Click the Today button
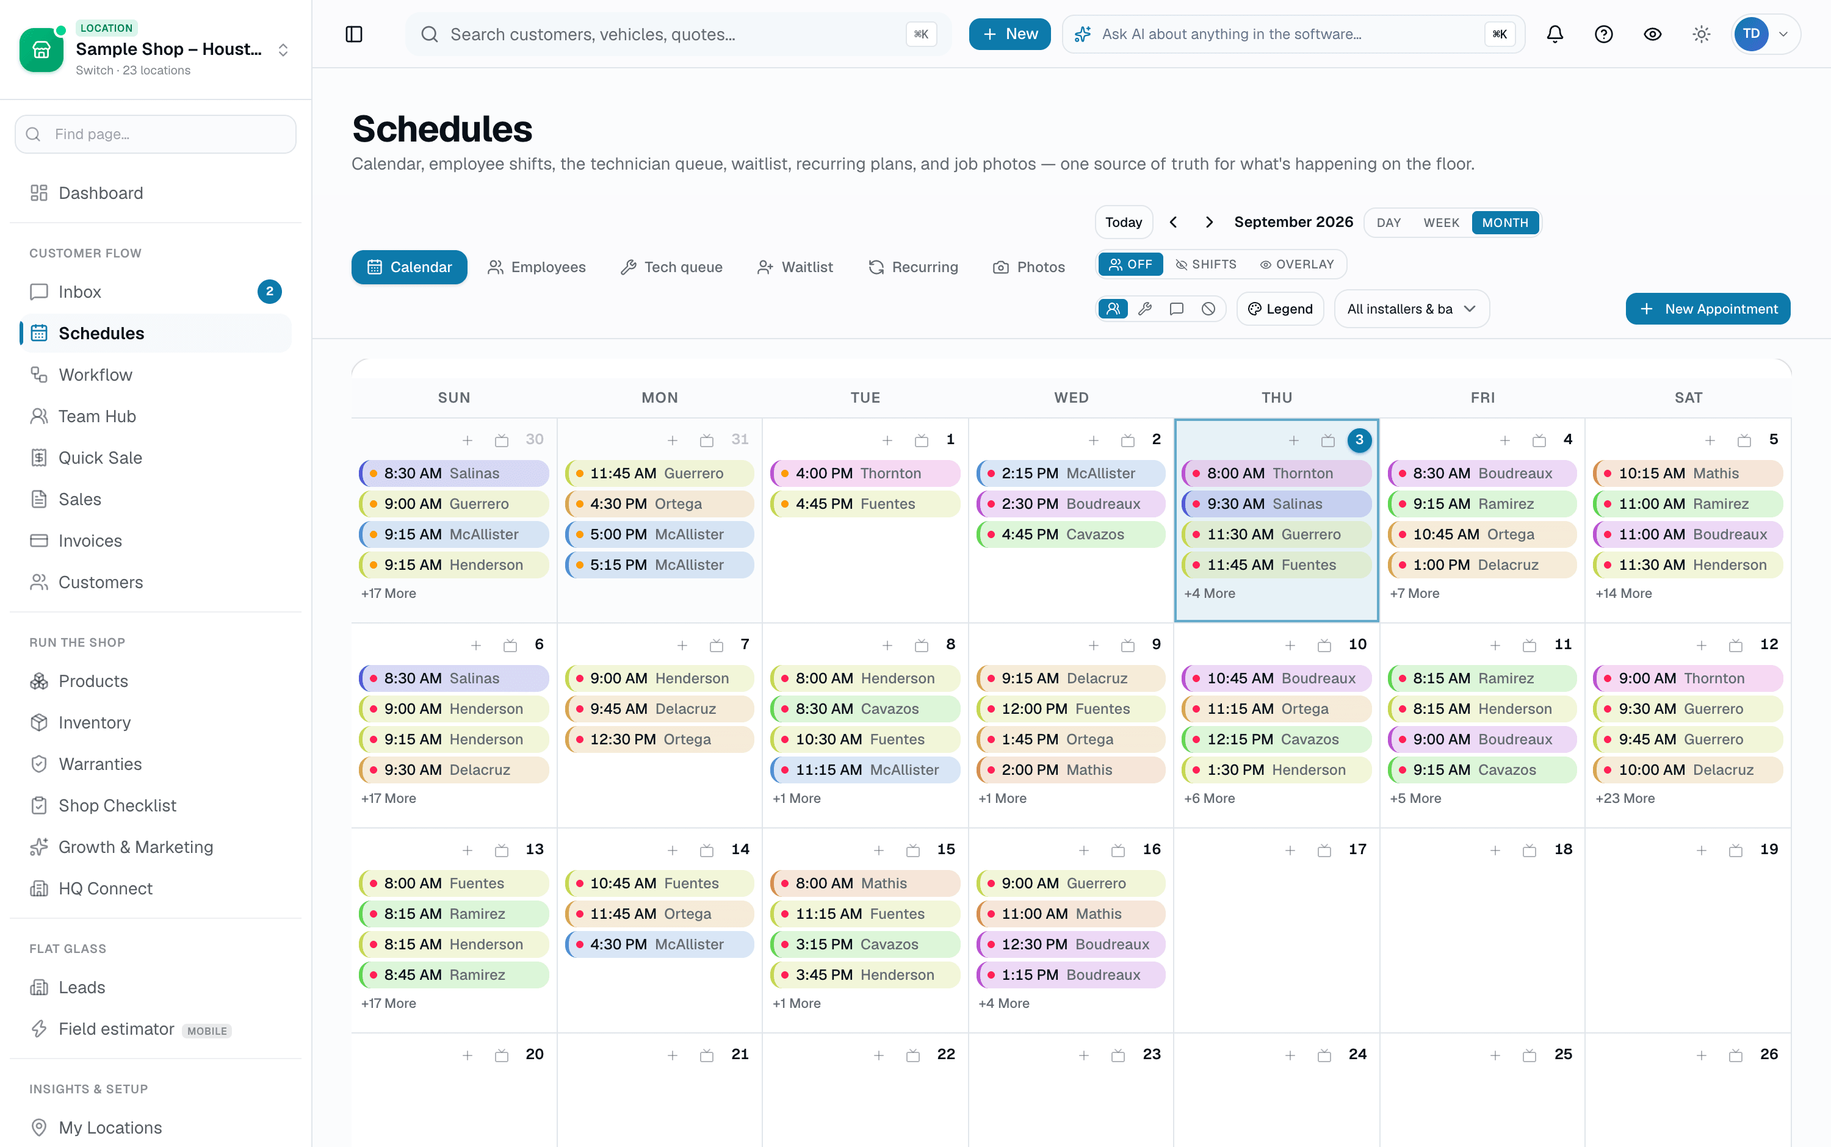This screenshot has width=1831, height=1147. pos(1123,222)
